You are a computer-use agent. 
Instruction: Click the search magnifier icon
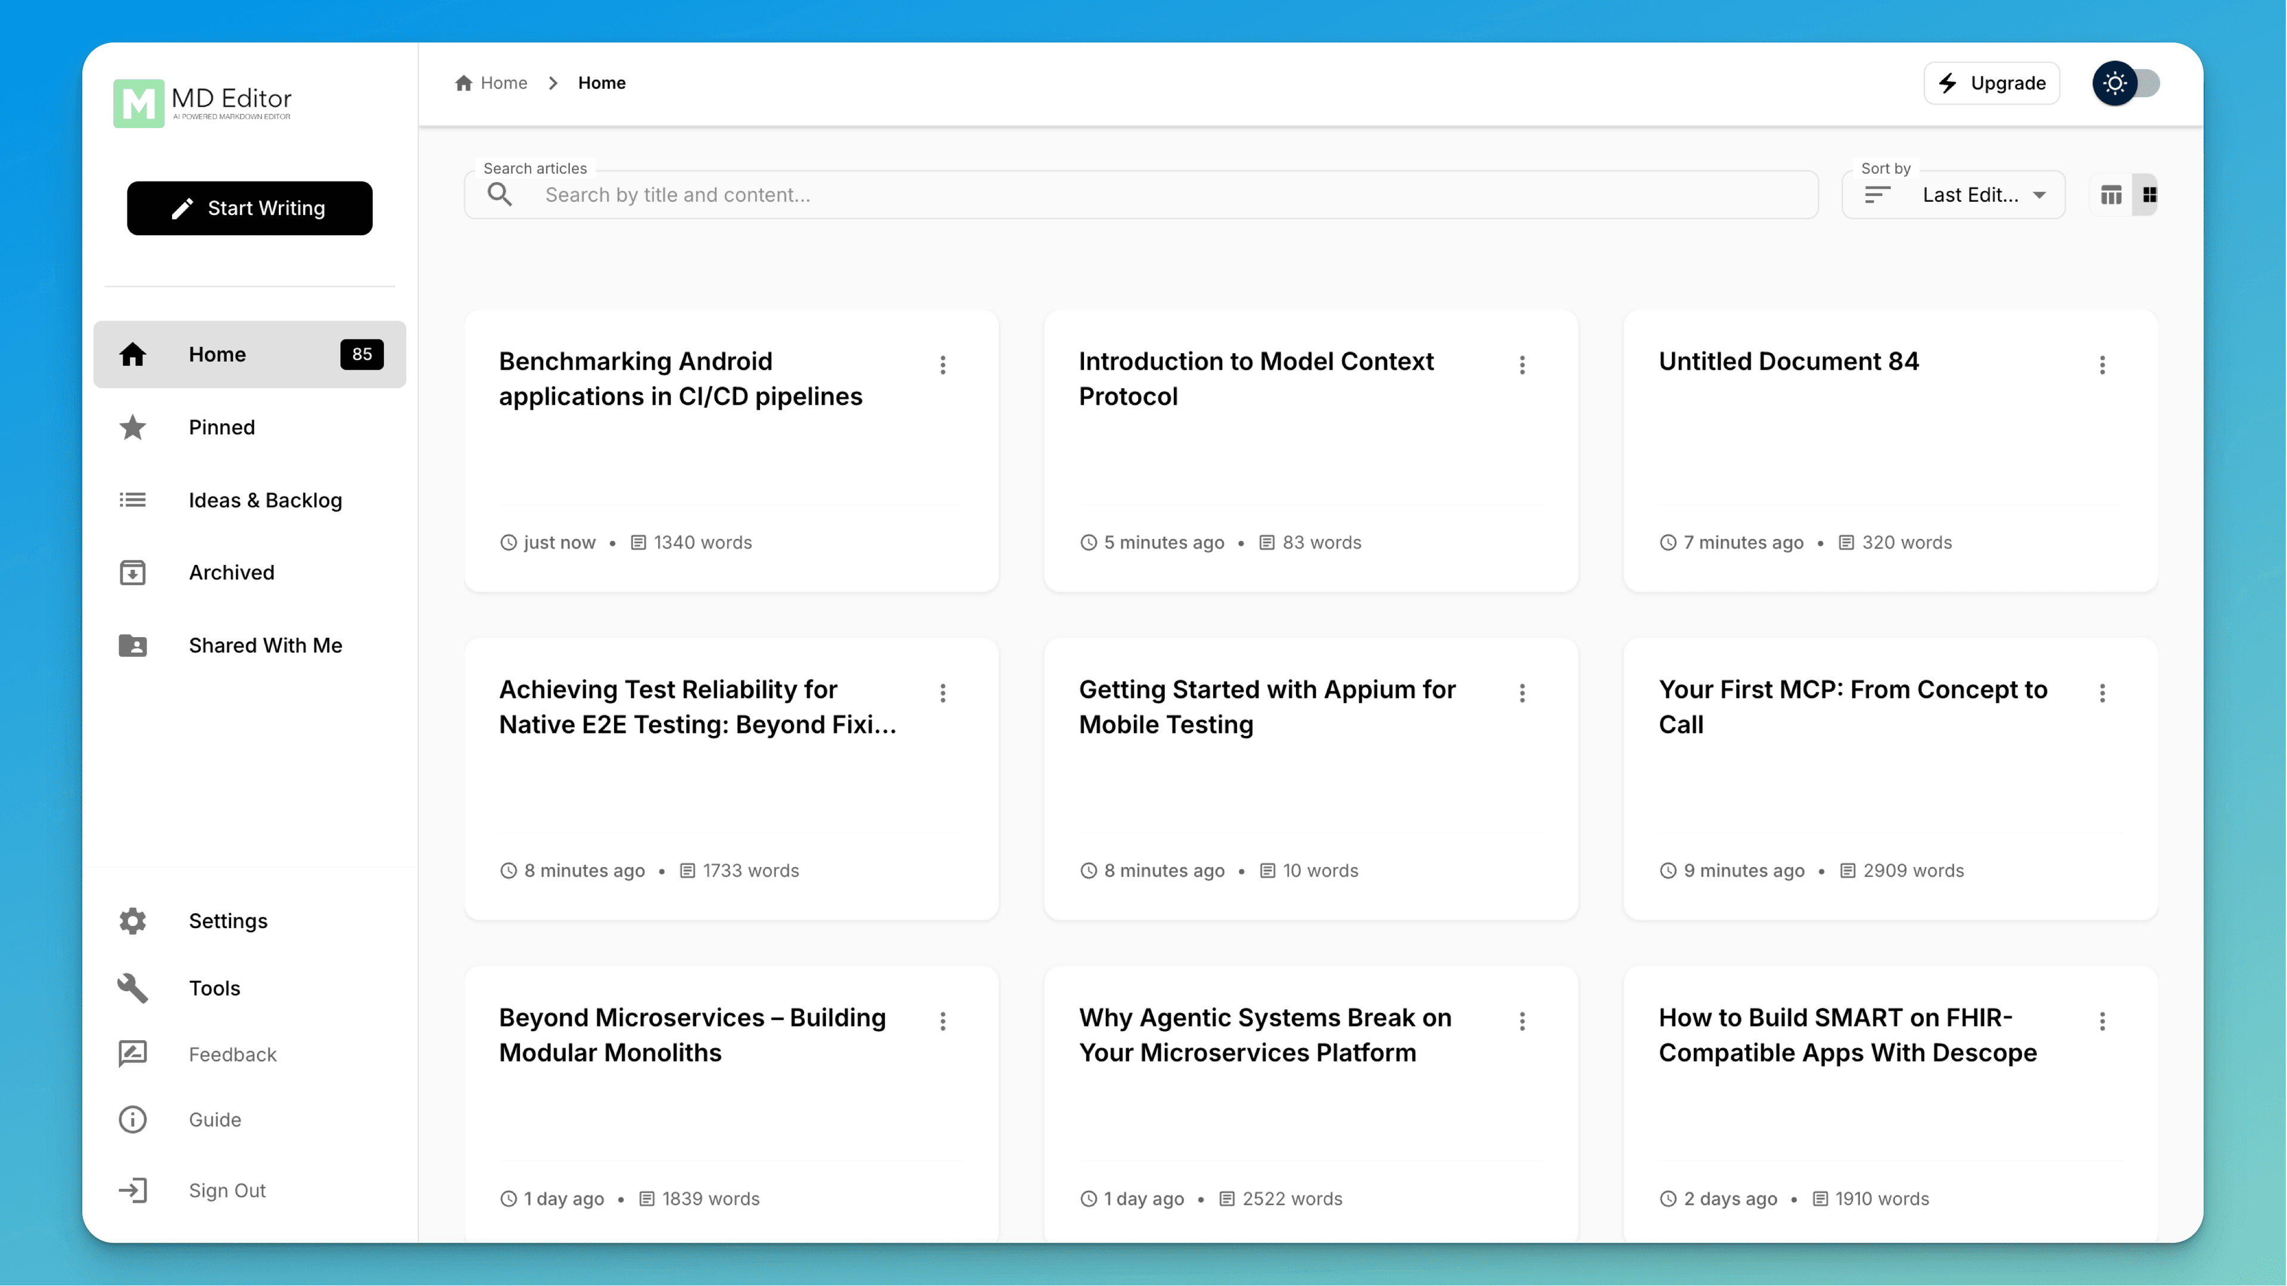coord(500,194)
